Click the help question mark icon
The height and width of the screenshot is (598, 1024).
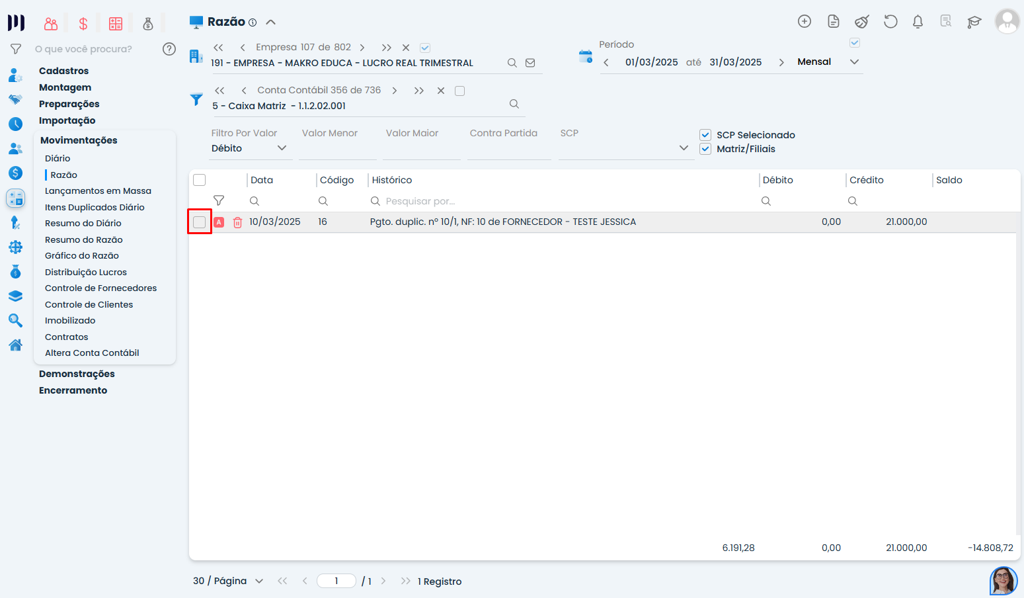pyautogui.click(x=169, y=49)
